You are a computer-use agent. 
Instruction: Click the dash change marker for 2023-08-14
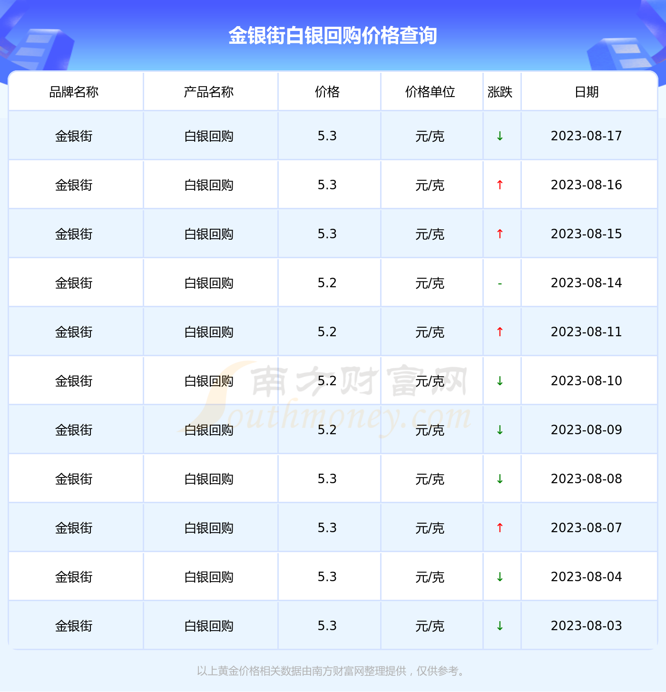pyautogui.click(x=500, y=283)
